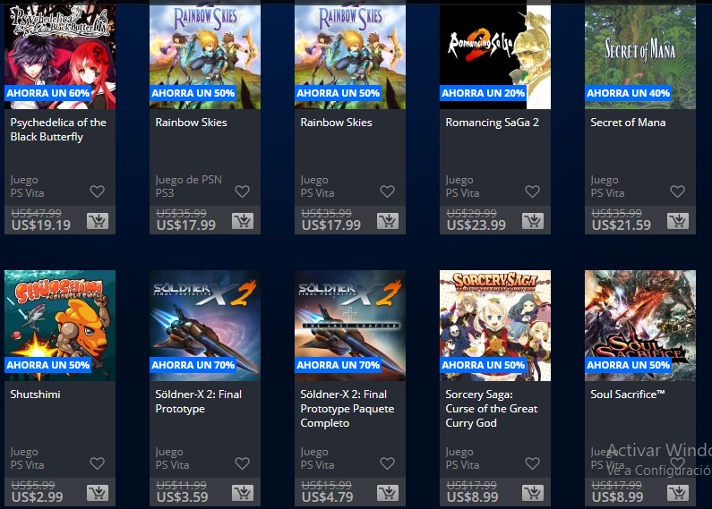This screenshot has height=509, width=712.
Task: Toggle wishlist heart for Shutshimi
Action: pos(98,463)
